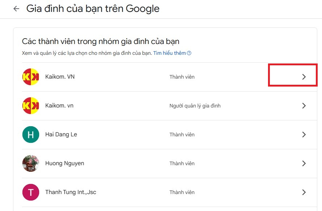This screenshot has height=211, width=322.
Task: Click the green H avatar of Hai Dang Le
Action: [31, 135]
